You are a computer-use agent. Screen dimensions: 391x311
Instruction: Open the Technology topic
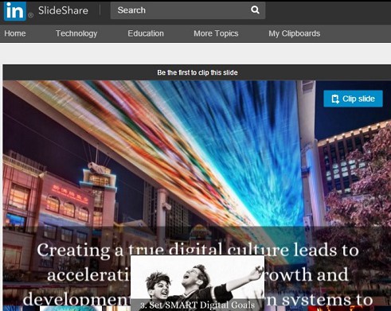pos(76,33)
